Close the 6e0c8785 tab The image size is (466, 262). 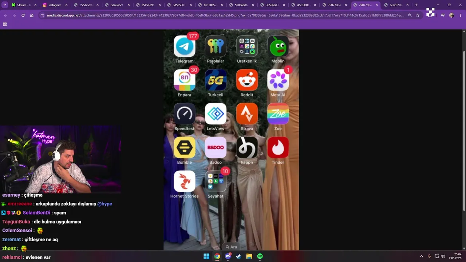(407, 5)
